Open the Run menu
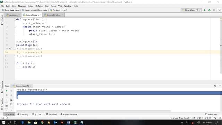The image size is (222, 125). point(47,6)
